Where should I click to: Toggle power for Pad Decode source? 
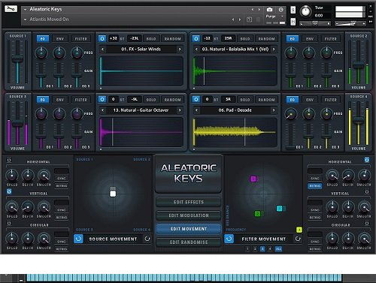pos(196,99)
